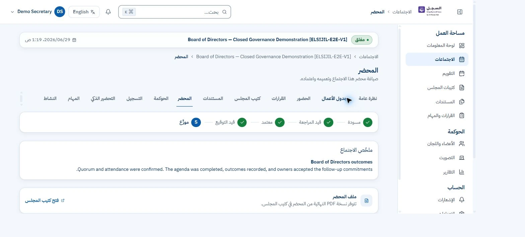
Task: Click الاجتماعات in the page breadcrumb
Action: [369, 57]
